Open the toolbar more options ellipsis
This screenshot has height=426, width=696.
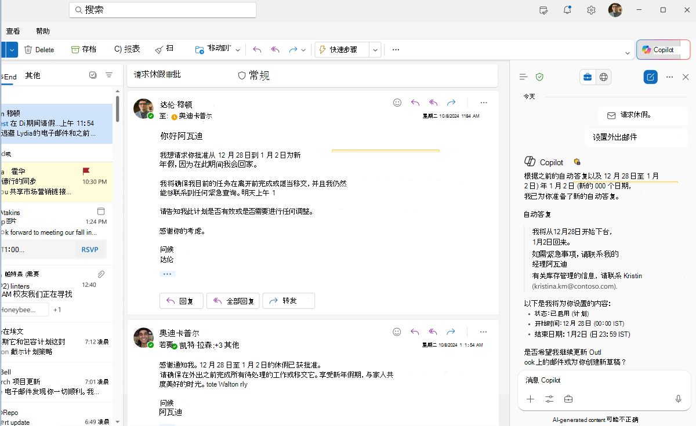396,50
